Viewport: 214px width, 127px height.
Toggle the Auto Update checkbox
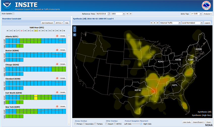click(x=13, y=14)
